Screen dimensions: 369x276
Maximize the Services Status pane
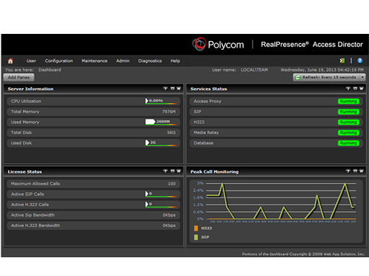(355, 89)
